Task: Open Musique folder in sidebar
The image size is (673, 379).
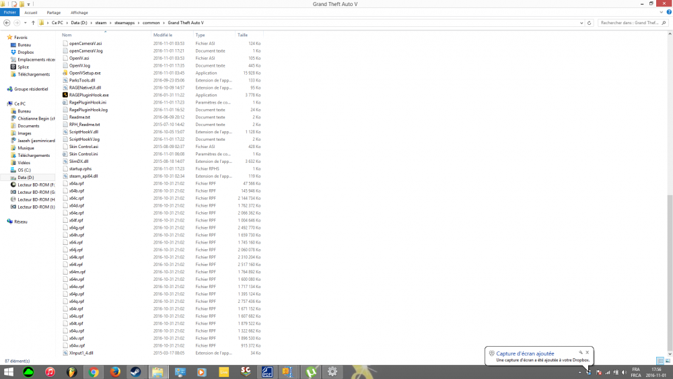Action: click(26, 148)
